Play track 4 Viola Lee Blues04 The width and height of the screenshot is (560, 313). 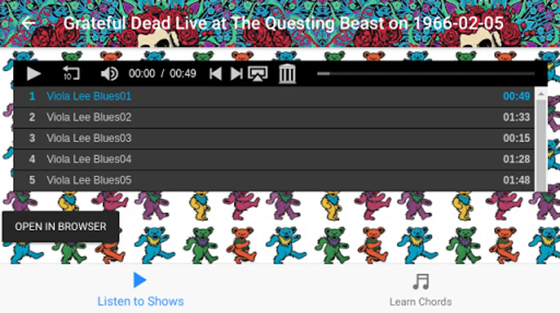click(274, 159)
